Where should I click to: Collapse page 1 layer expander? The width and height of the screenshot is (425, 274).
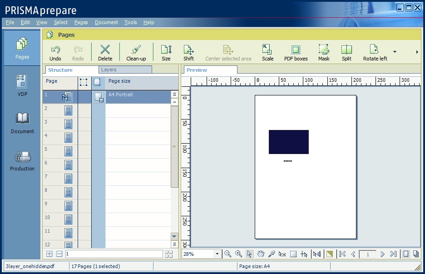pyautogui.click(x=102, y=100)
